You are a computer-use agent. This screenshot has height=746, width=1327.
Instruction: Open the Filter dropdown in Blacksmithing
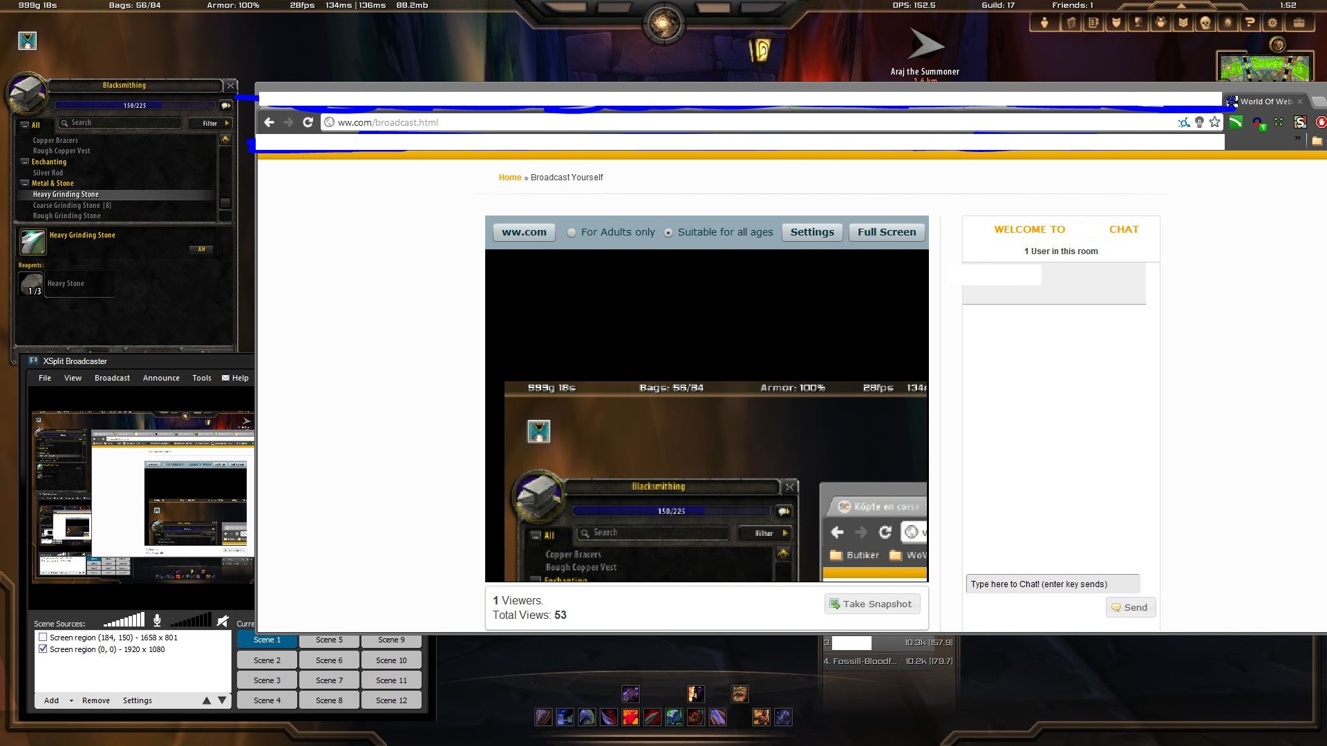[210, 123]
